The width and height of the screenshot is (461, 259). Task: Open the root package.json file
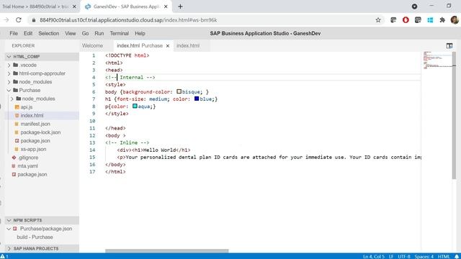tap(32, 174)
